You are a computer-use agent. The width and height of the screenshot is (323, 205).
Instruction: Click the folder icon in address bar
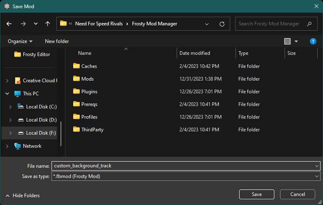63,23
